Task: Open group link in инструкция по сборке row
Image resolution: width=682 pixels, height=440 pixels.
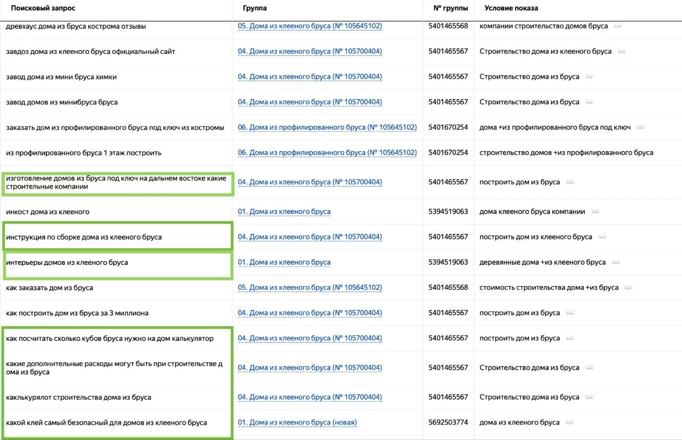Action: pyautogui.click(x=310, y=237)
